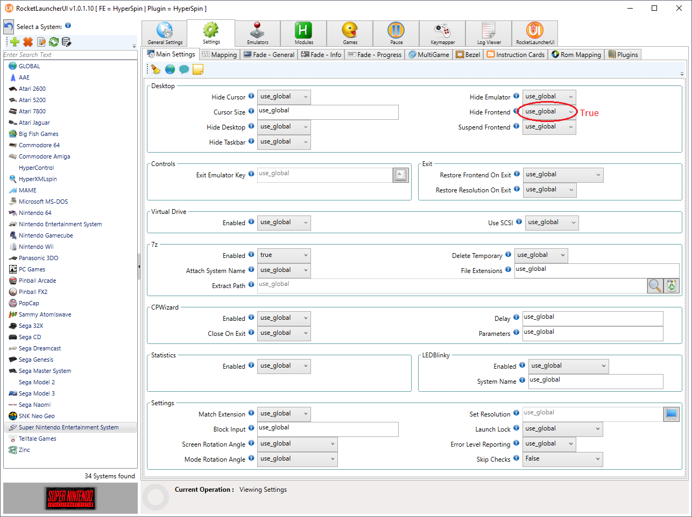Viewport: 692px width, 517px height.
Task: Open the Virtual Drive Enabled dropdown
Action: coord(284,222)
